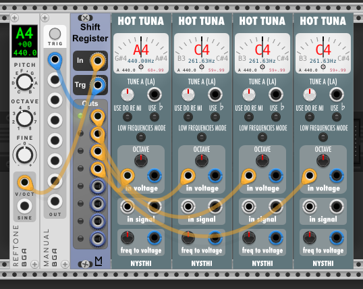Adjust the OCTAVE knob on Reftone
The height and width of the screenshot is (289, 363).
coord(24,118)
